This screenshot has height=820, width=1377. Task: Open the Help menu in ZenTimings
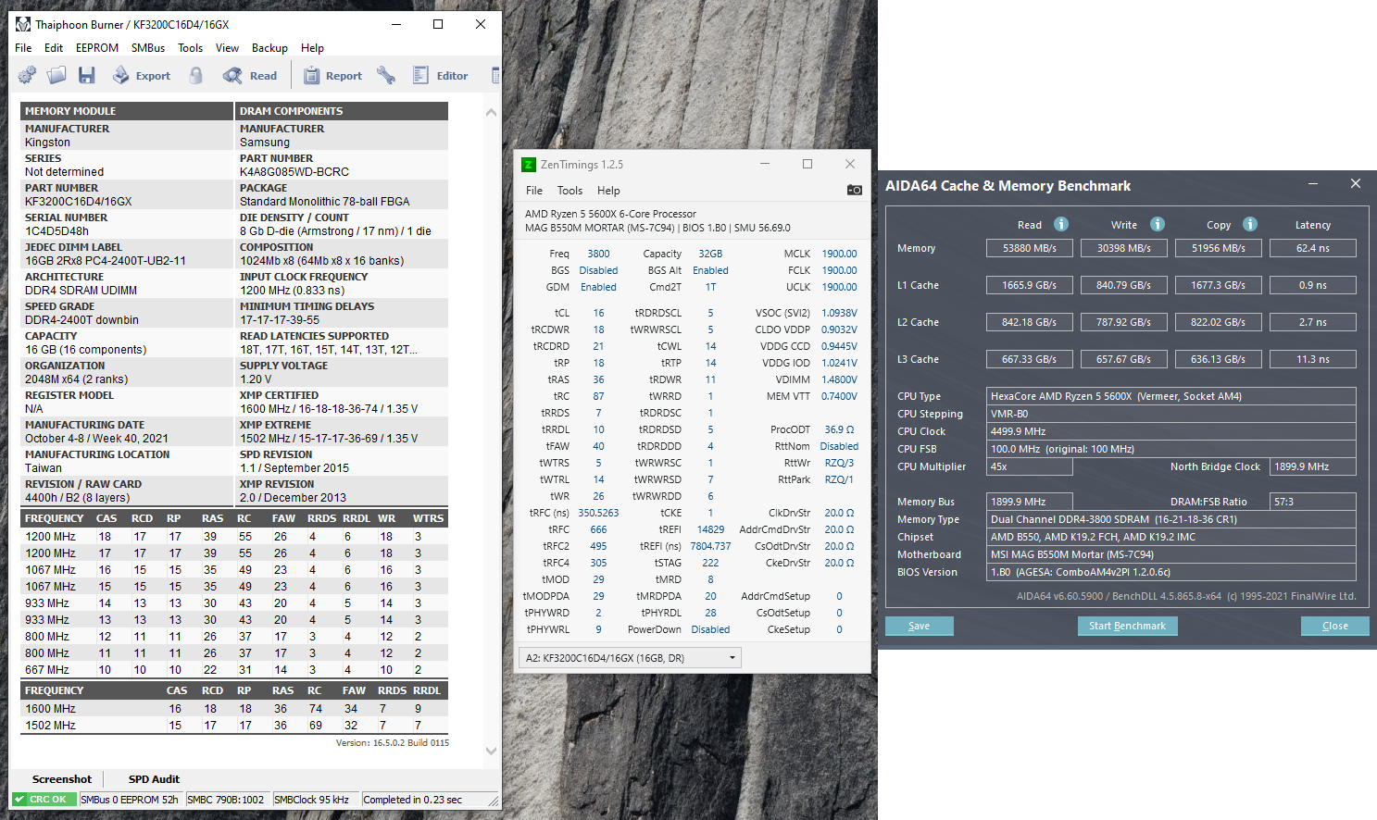tap(608, 191)
